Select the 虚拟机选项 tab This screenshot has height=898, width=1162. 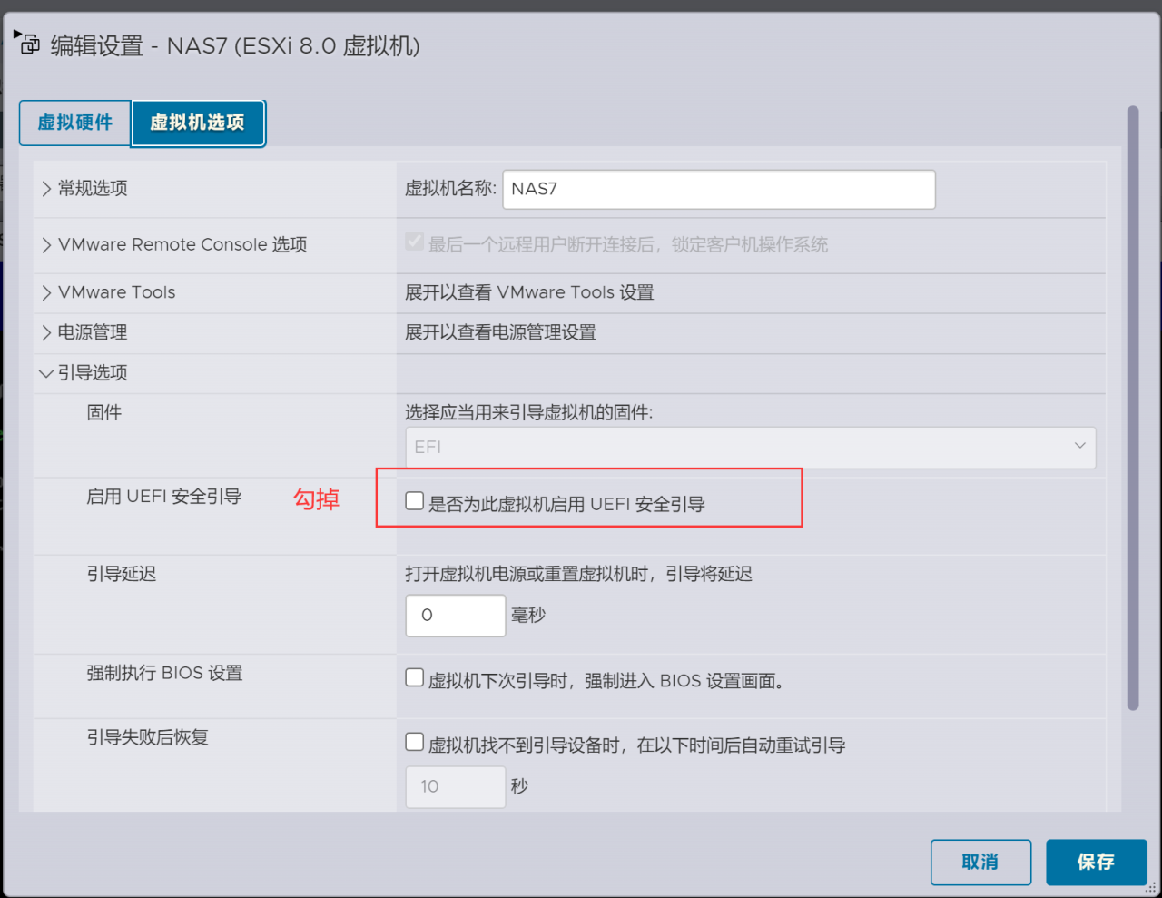pyautogui.click(x=198, y=123)
